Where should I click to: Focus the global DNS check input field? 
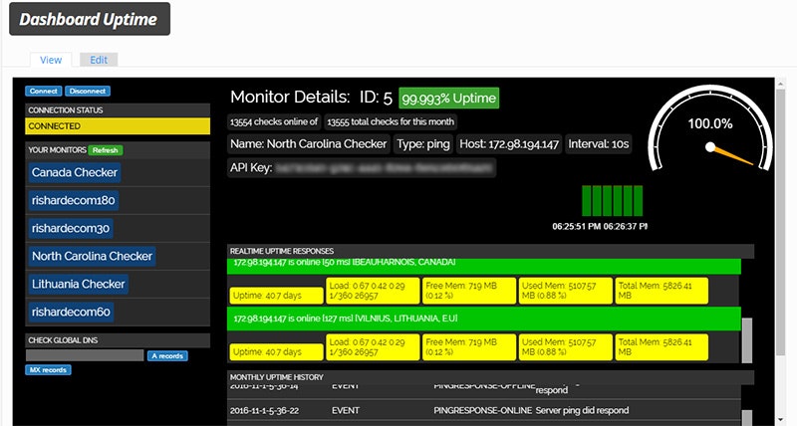point(85,355)
